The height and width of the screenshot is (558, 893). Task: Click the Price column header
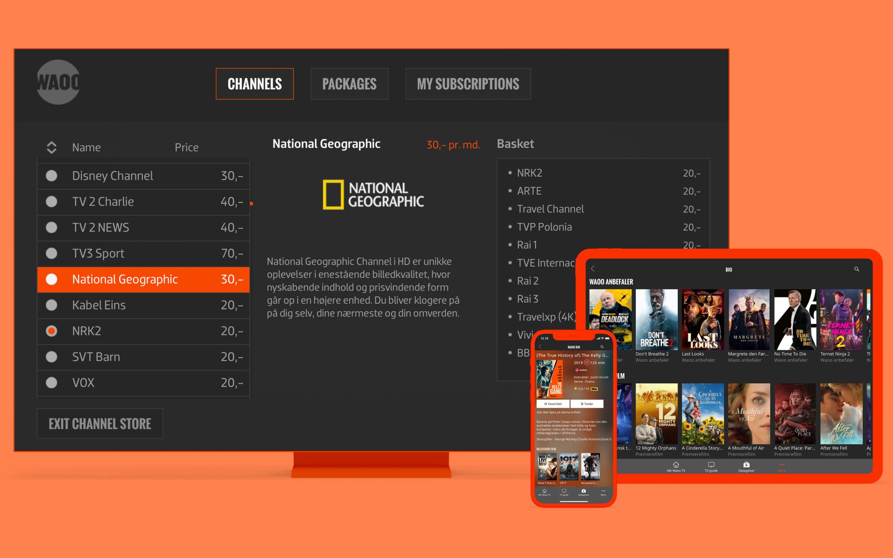[x=187, y=147]
